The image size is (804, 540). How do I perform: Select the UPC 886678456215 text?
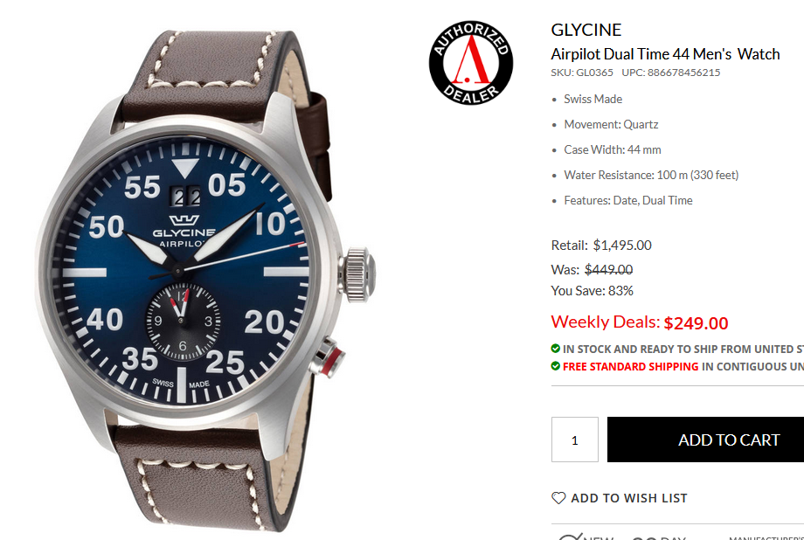tap(670, 73)
